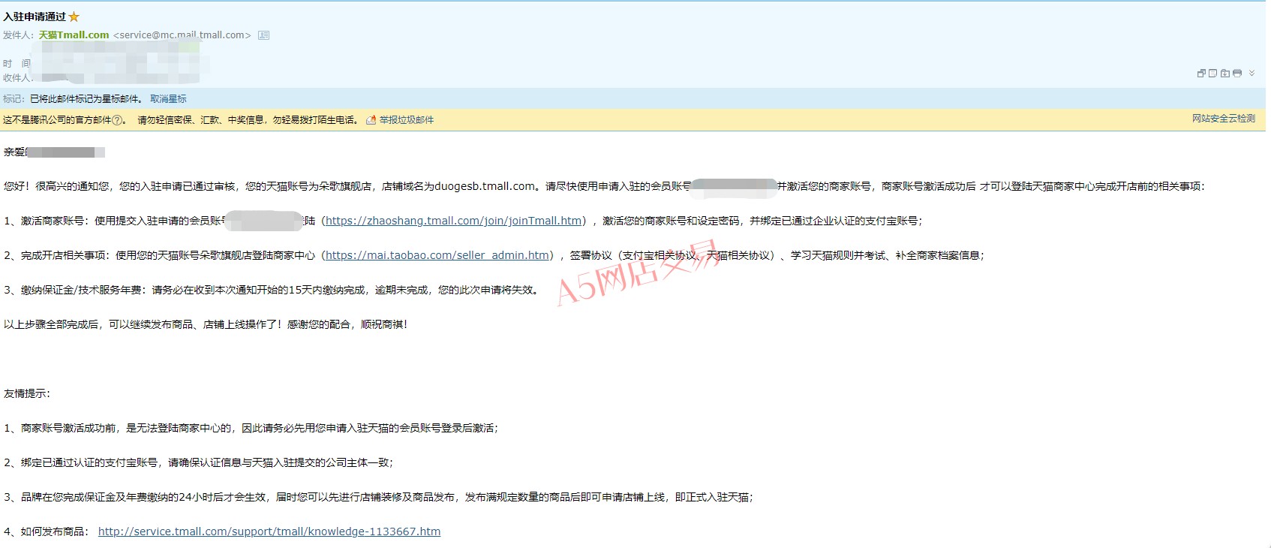Image resolution: width=1271 pixels, height=548 pixels.
Task: Click the note/memo icon in mail toolbar
Action: click(x=1212, y=73)
